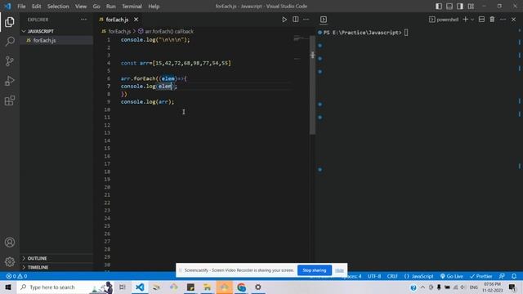This screenshot has width=523, height=294.
Task: Open the Search view in activity bar
Action: pyautogui.click(x=10, y=42)
